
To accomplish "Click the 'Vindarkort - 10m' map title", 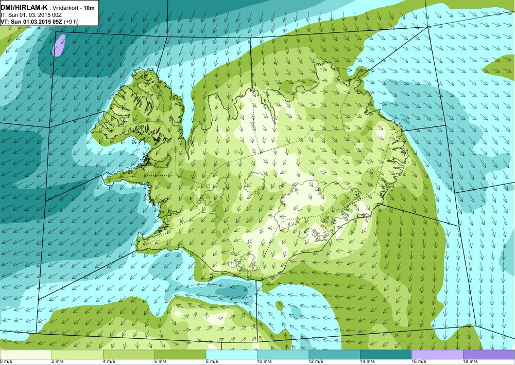I will 74,8.
